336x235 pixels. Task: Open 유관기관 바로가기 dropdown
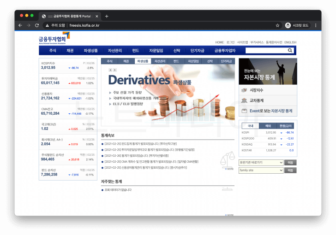261,163
